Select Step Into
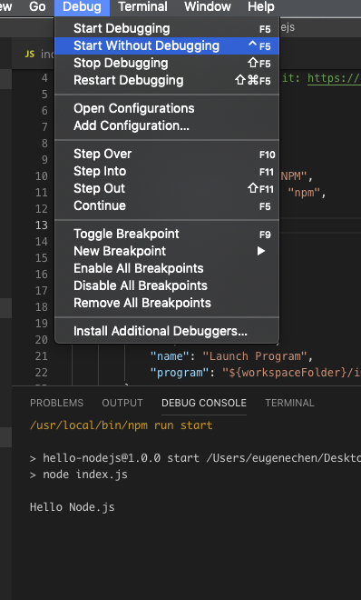Image resolution: width=361 pixels, height=600 pixels. click(x=167, y=171)
